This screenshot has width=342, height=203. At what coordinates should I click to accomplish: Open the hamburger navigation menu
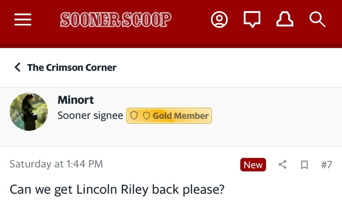[23, 20]
